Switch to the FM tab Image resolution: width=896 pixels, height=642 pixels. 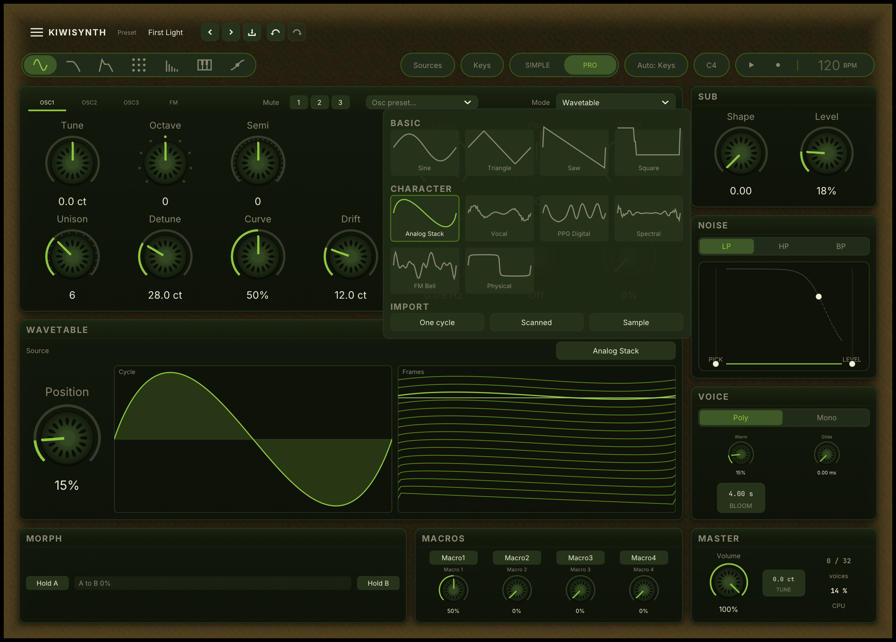174,102
